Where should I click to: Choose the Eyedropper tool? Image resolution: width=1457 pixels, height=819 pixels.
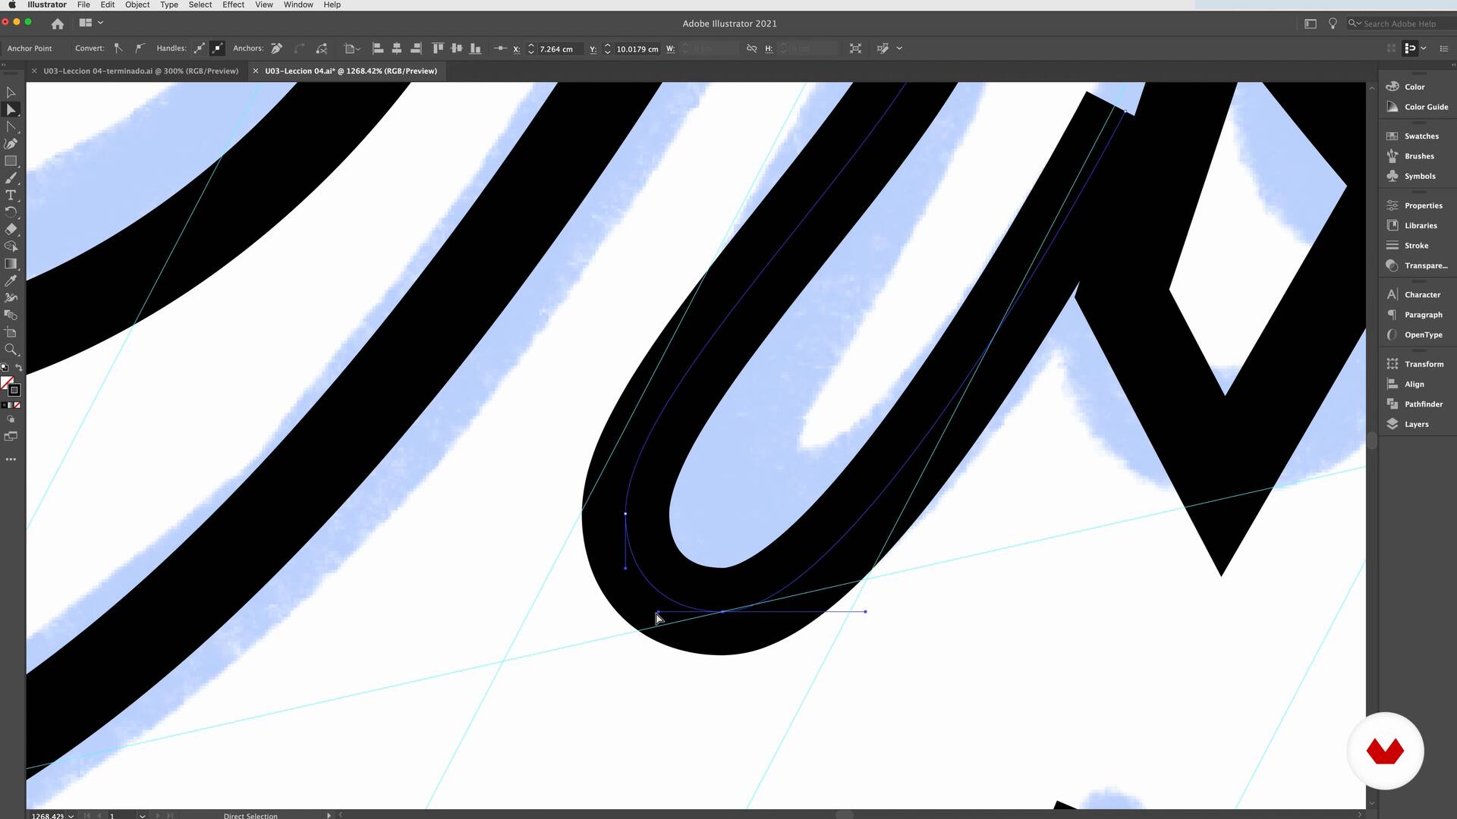pyautogui.click(x=11, y=281)
